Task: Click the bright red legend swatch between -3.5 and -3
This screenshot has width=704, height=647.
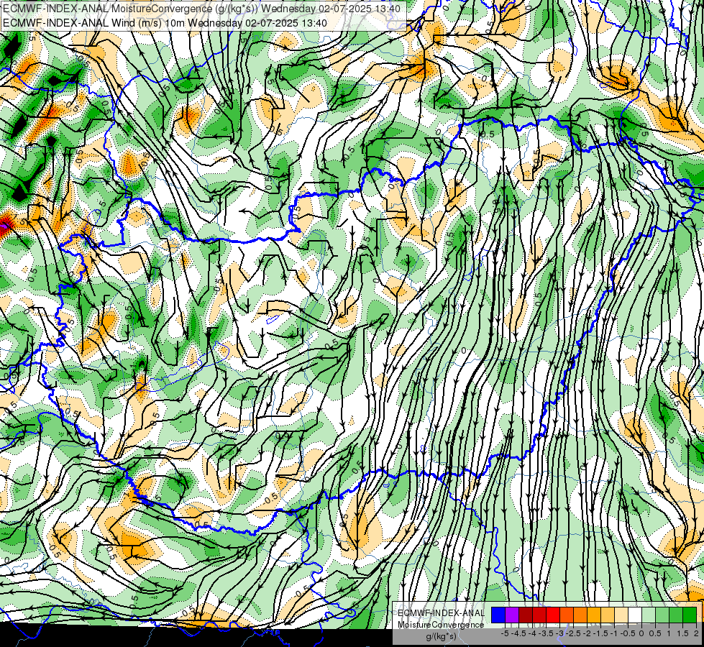Action: (553, 615)
